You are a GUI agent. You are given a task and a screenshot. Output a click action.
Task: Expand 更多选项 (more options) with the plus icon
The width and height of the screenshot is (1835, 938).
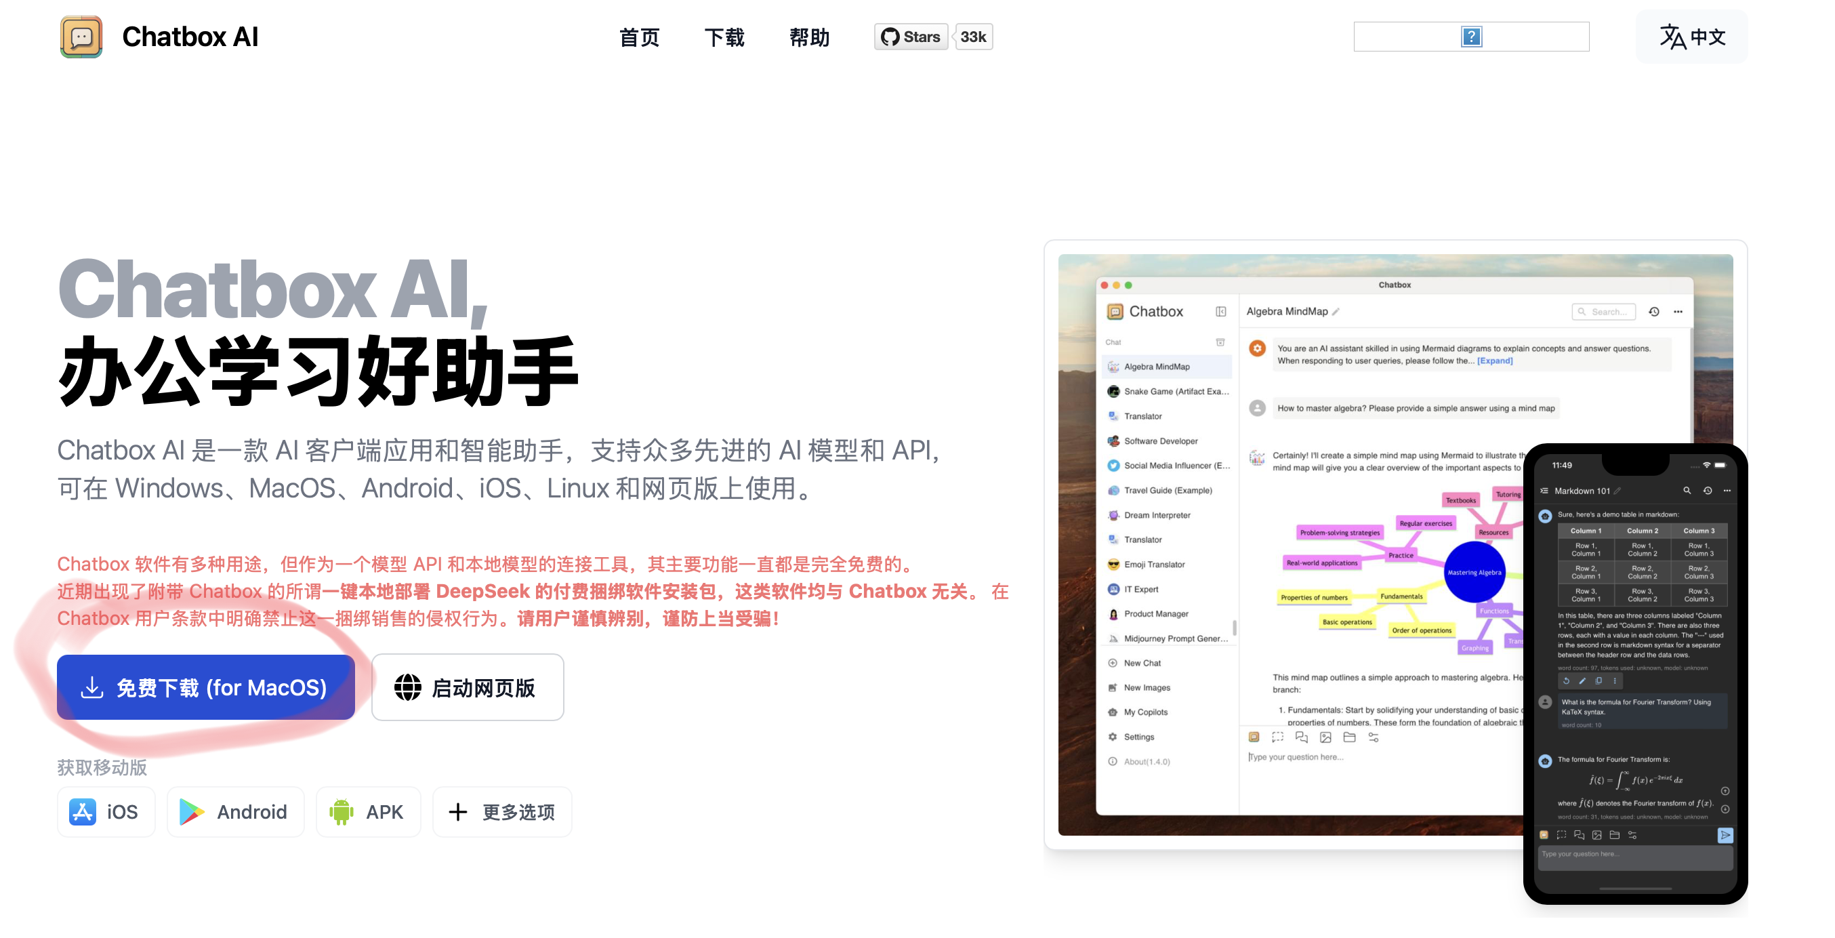point(501,811)
